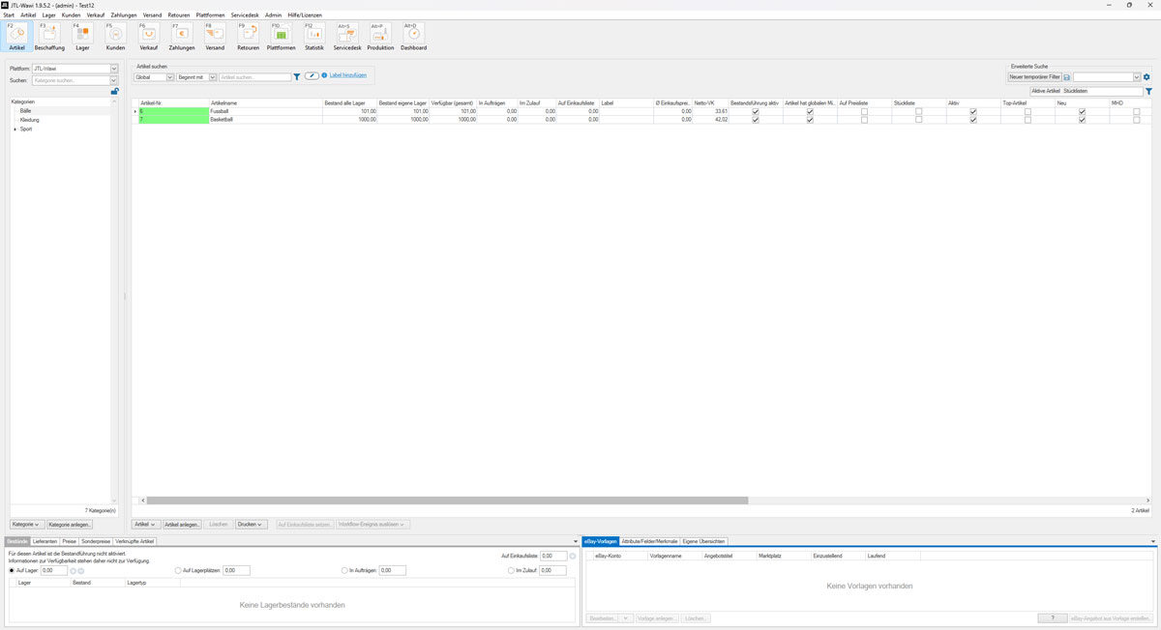Click the Lager toolbar icon
Image resolution: width=1161 pixels, height=630 pixels.
click(82, 37)
